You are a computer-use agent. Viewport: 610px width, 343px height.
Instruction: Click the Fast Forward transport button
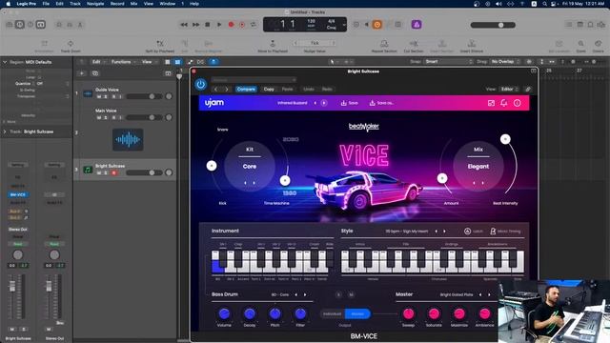click(x=195, y=25)
